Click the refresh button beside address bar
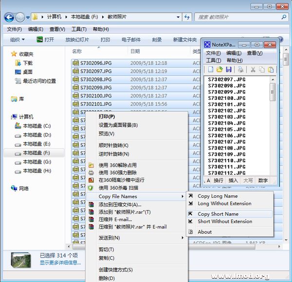The height and width of the screenshot is (282, 292). coord(187,17)
